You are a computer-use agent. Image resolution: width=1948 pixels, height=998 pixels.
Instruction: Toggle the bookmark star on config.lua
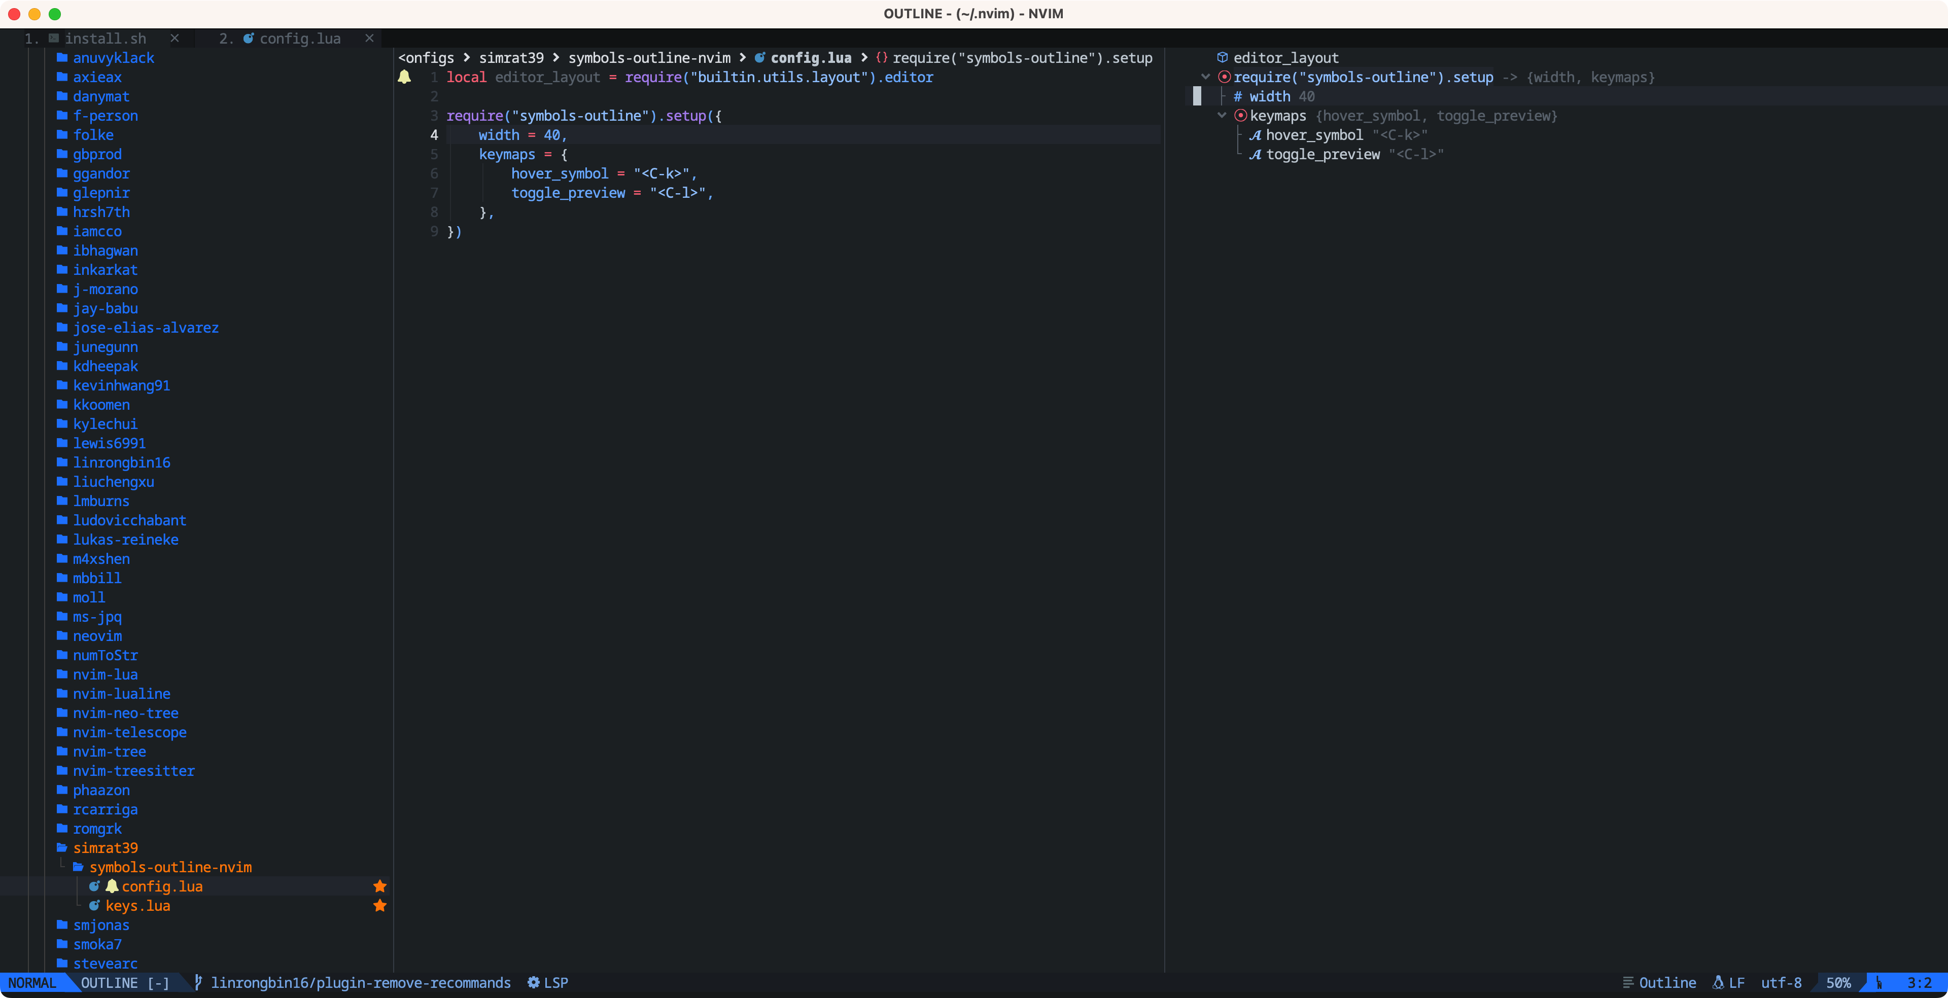[379, 886]
